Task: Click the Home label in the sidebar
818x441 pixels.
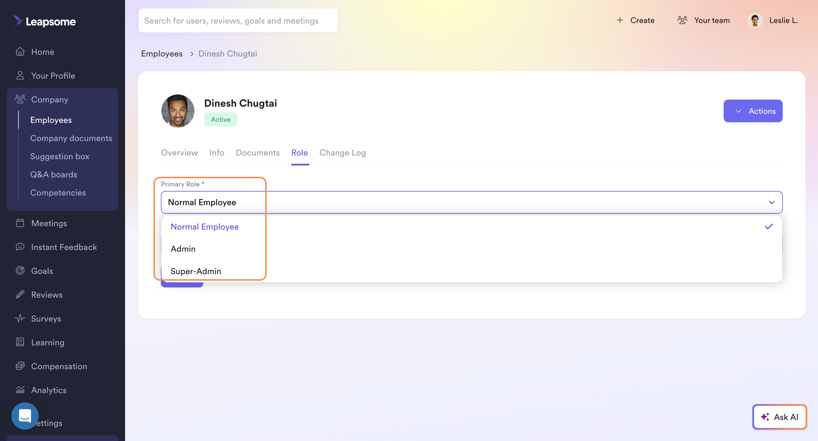Action: [x=43, y=52]
